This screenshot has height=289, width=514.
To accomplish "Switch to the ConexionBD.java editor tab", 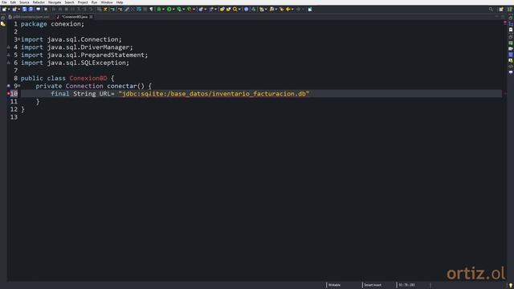I will click(75, 17).
